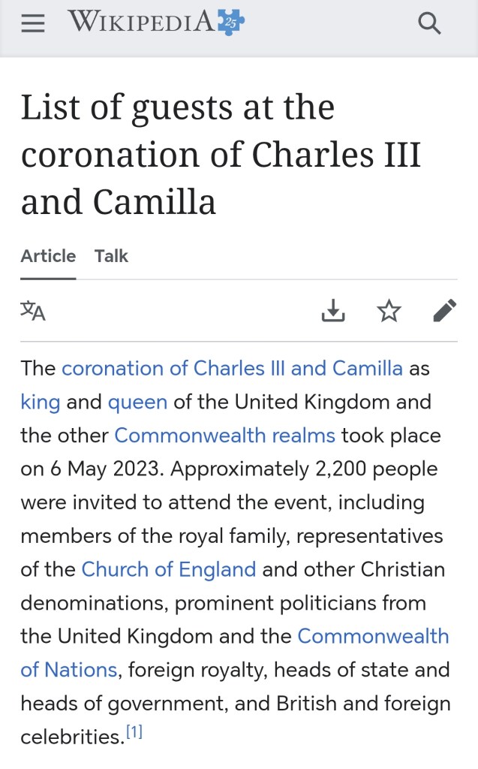The image size is (478, 769).
Task: Click the Wikipedia logo
Action: click(141, 22)
